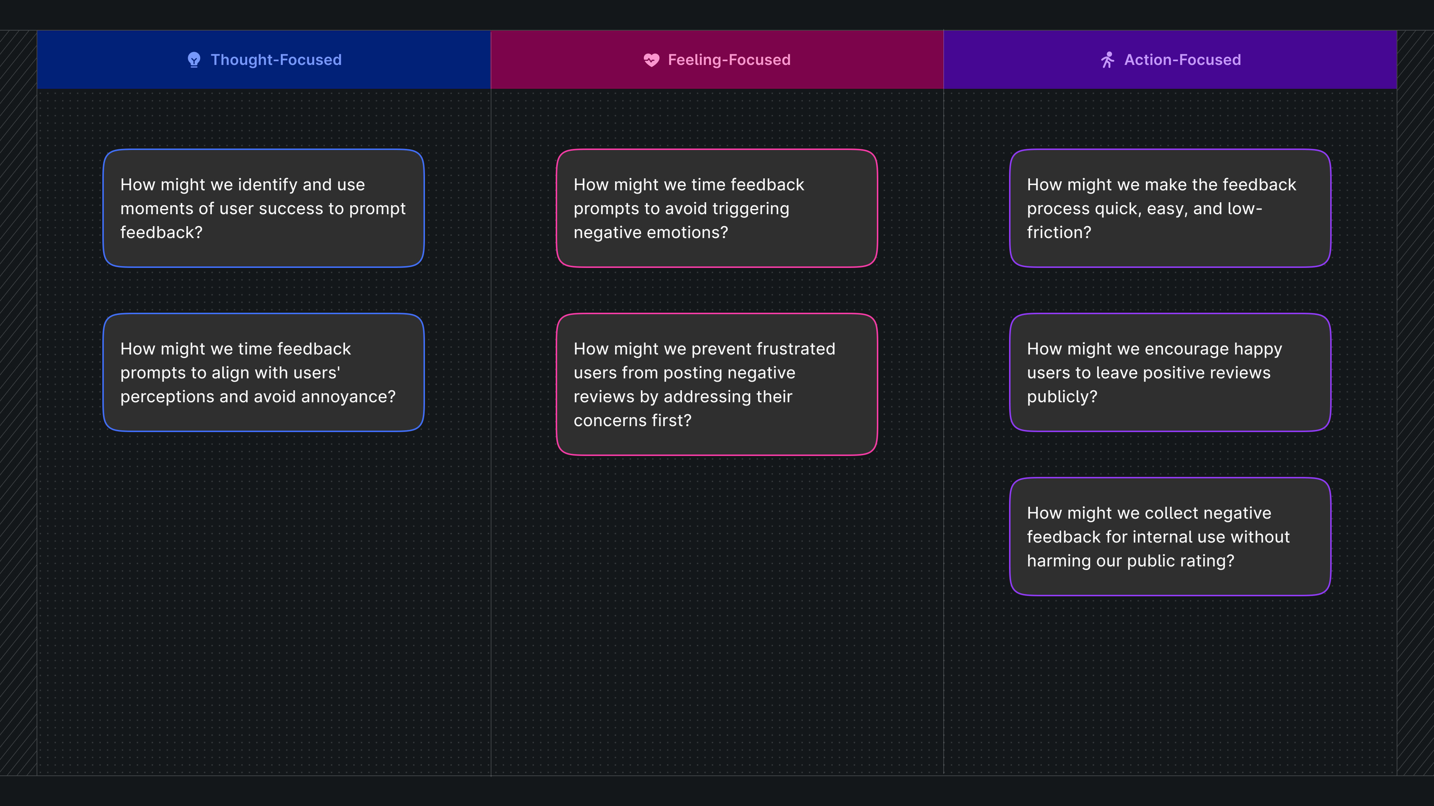1434x806 pixels.
Task: Click the dark bar at the bottom
Action: tap(717, 791)
